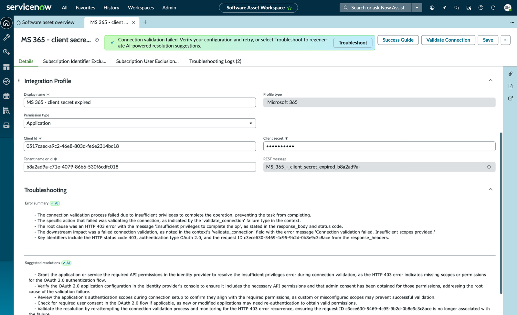Open the Subscription Identifier Exclusions tab
The height and width of the screenshot is (315, 517).
(75, 61)
